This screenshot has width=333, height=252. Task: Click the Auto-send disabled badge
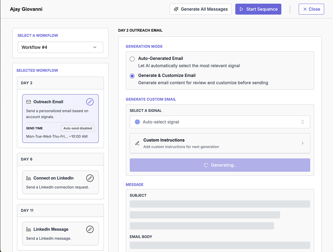click(77, 128)
